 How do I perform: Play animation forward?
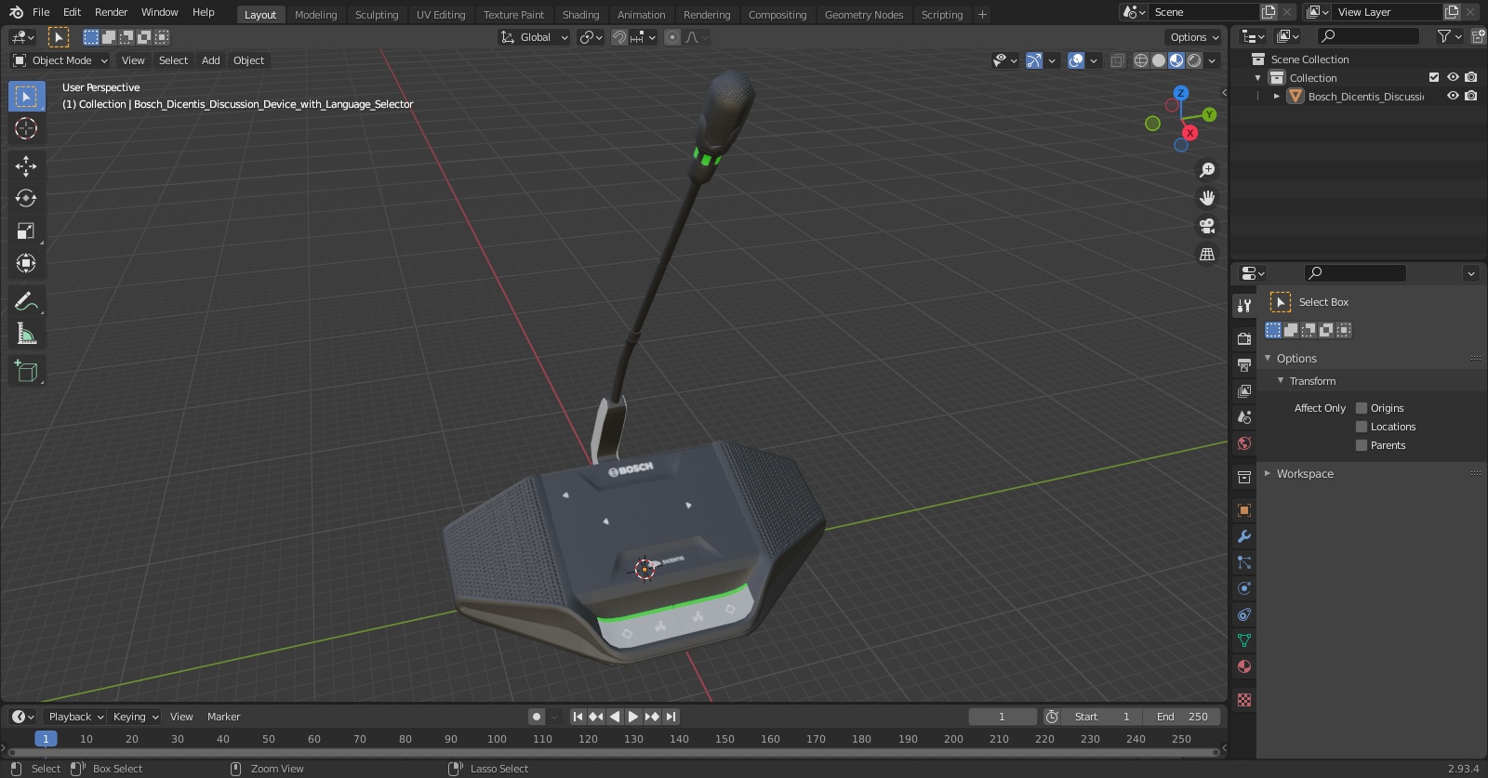[x=633, y=717]
